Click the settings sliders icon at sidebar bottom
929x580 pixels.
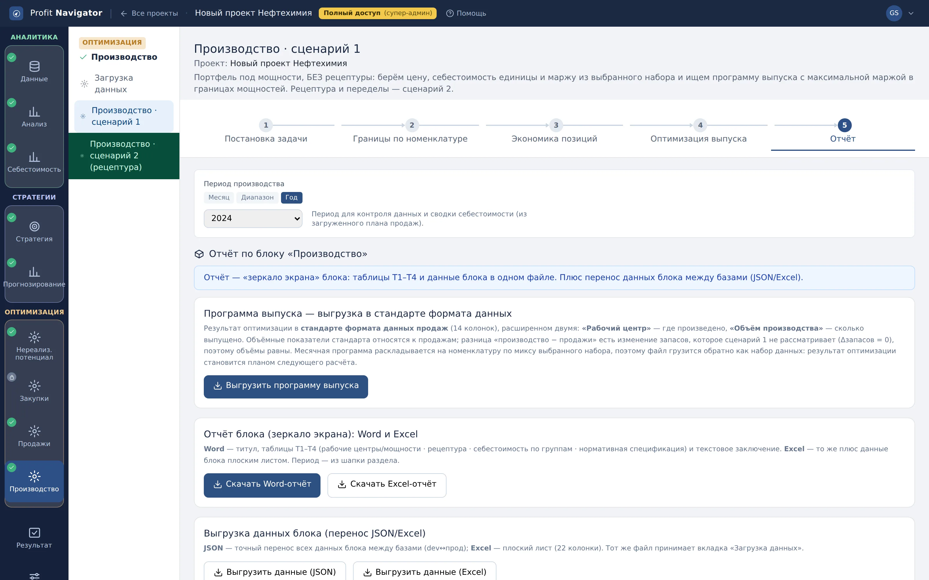pyautogui.click(x=34, y=576)
